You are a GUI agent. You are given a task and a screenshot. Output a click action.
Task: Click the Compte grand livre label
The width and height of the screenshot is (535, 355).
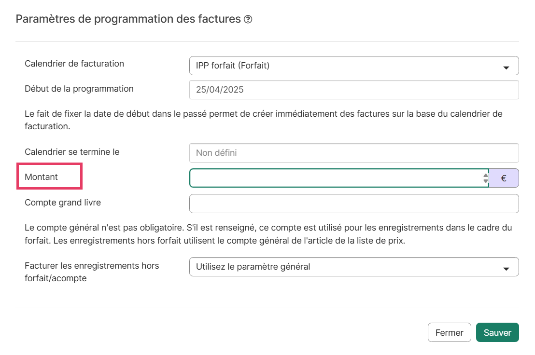[63, 203]
